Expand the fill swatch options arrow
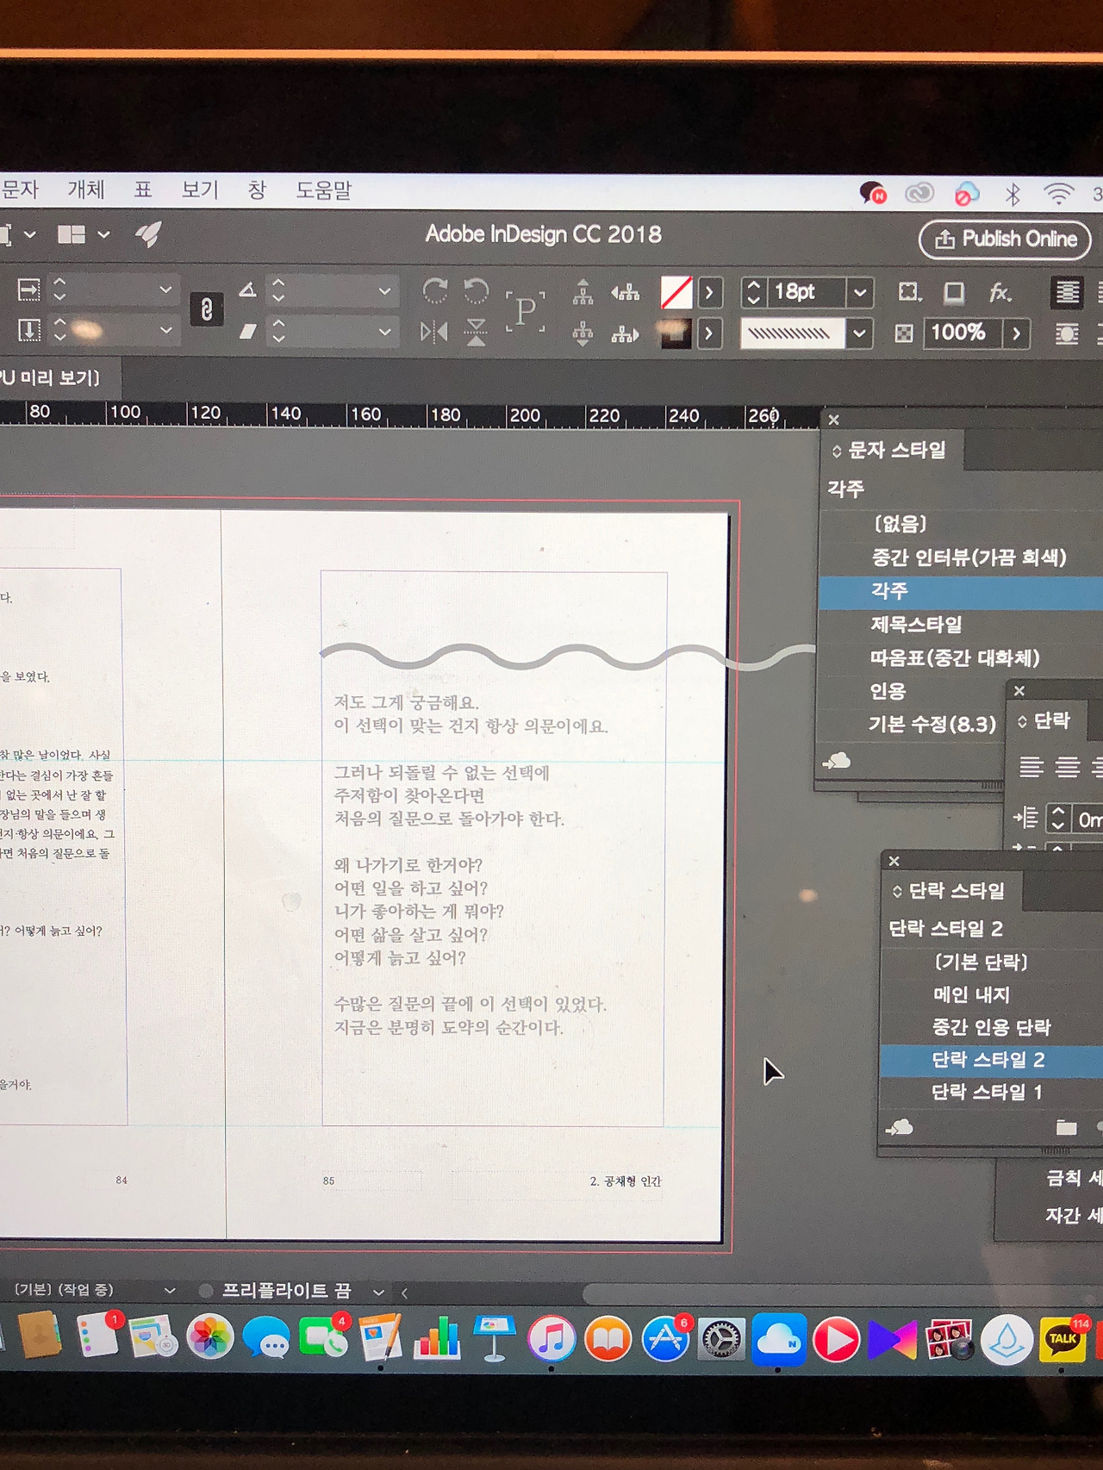The height and width of the screenshot is (1470, 1103). pos(709,293)
